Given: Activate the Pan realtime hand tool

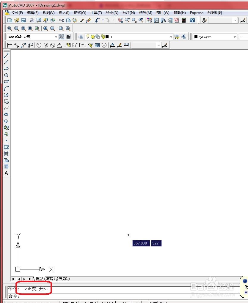Looking at the screenshot, I should [120, 20].
